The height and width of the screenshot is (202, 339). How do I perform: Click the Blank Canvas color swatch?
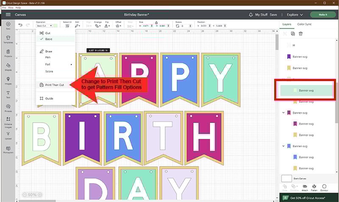click(x=286, y=178)
